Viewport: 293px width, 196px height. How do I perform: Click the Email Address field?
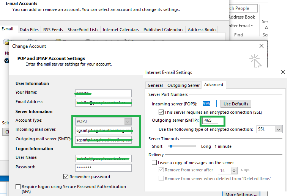pos(103,103)
